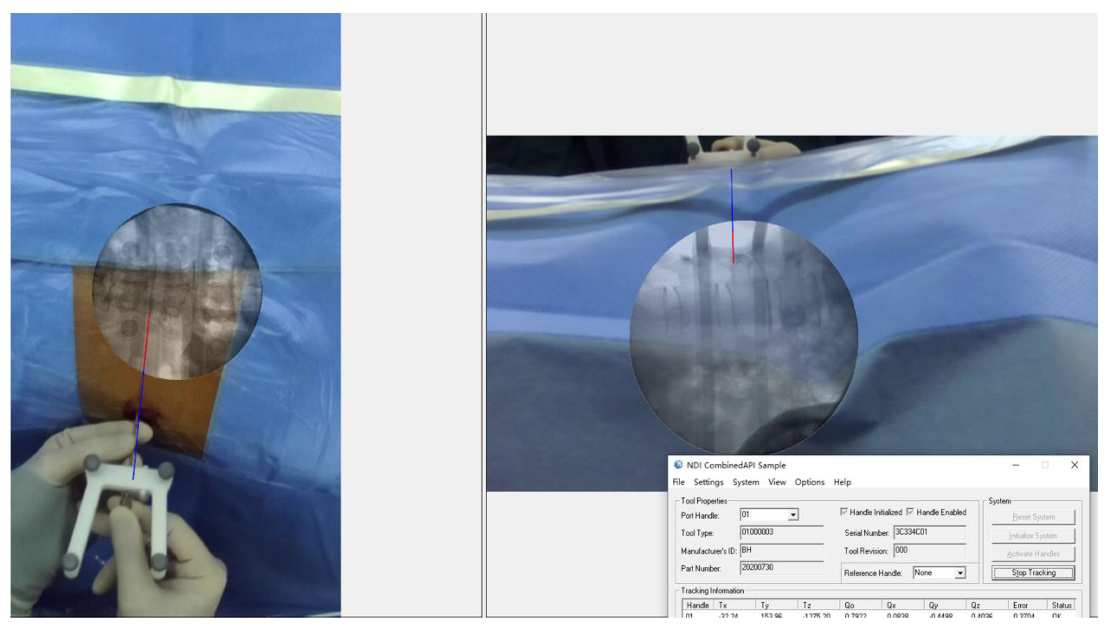Click the Reset System button
Screen dimensions: 1111x632
[x=1033, y=517]
